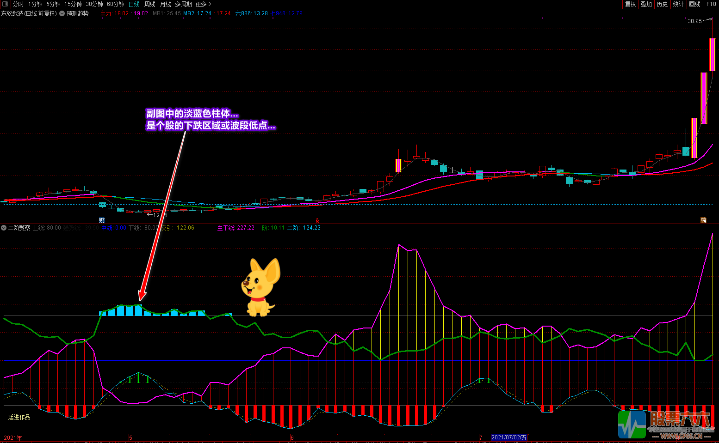Open the 统计 statistics tool

[678, 4]
